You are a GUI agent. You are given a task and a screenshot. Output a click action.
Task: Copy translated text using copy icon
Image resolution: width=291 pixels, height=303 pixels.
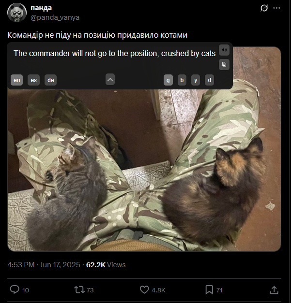coord(224,65)
